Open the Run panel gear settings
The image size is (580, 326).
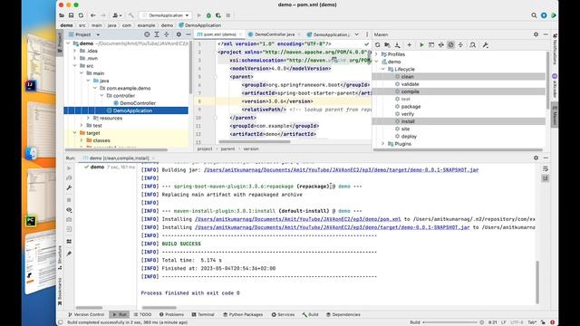point(536,158)
